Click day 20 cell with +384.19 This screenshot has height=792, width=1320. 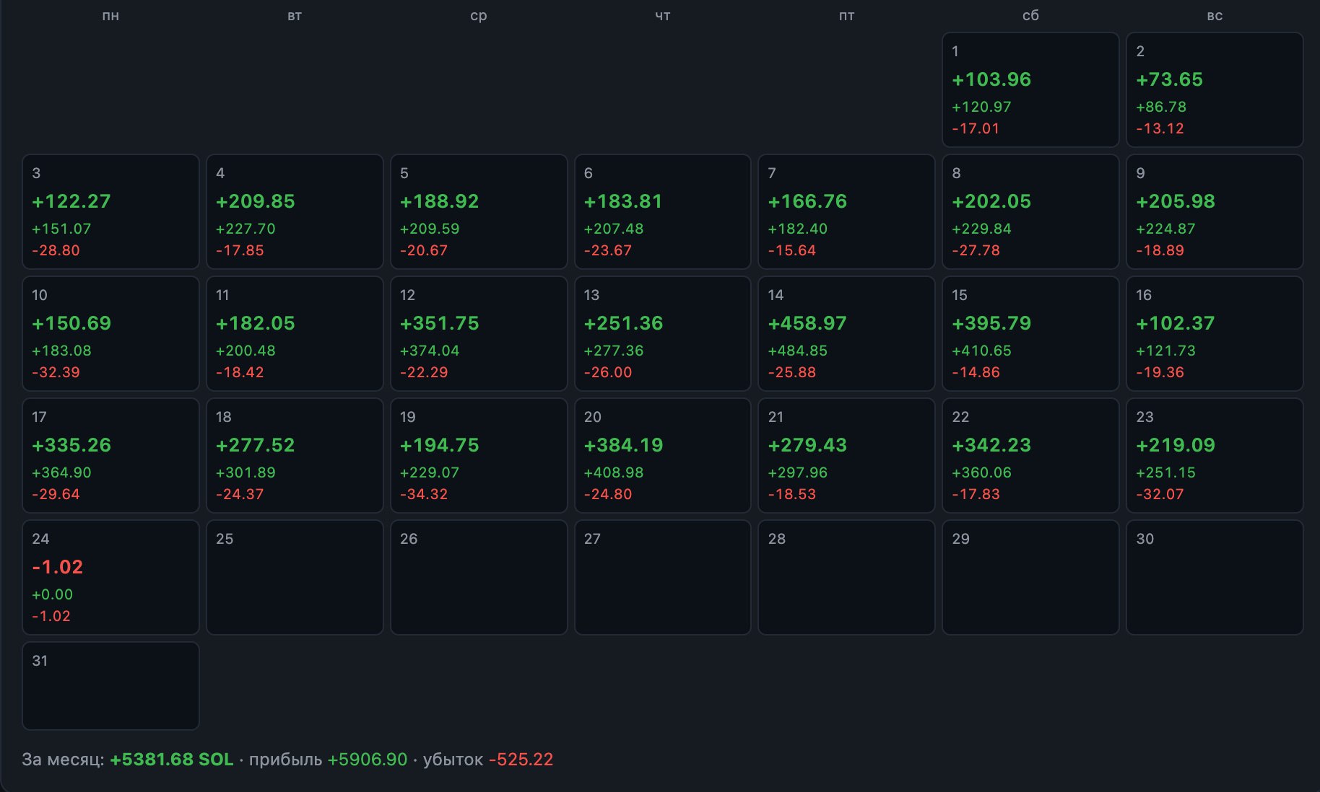tap(663, 455)
